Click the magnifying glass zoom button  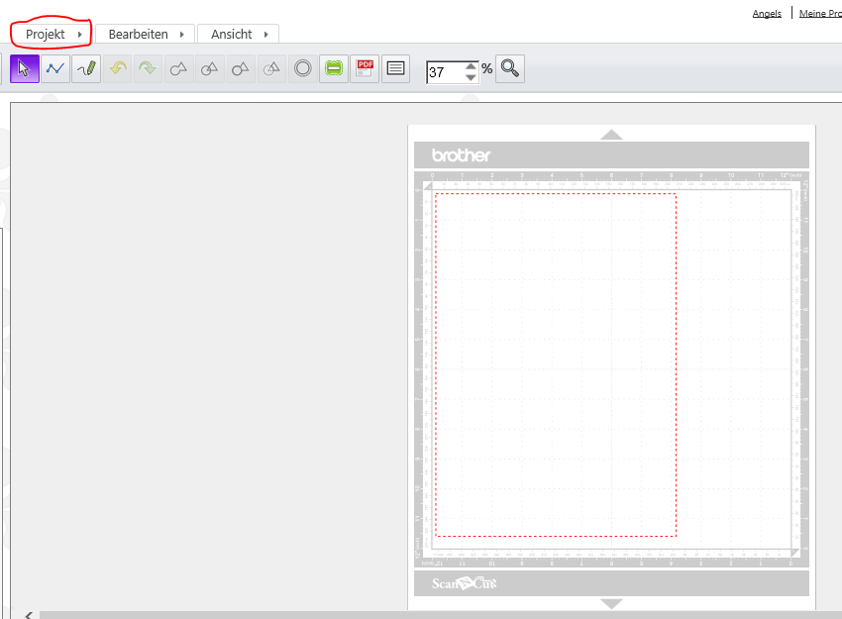(510, 68)
